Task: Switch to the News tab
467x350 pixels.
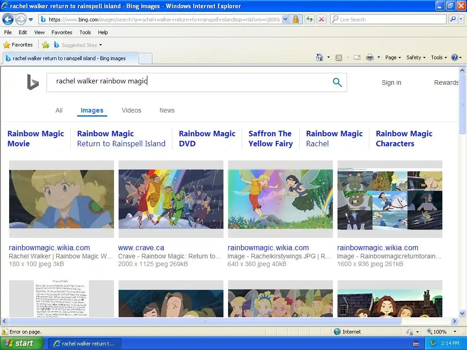Action: pos(167,110)
